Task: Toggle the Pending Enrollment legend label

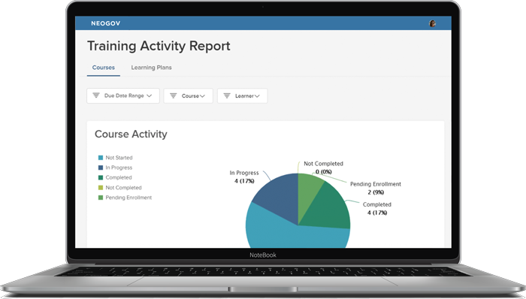Action: (128, 198)
